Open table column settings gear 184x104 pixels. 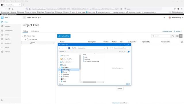click(182, 42)
